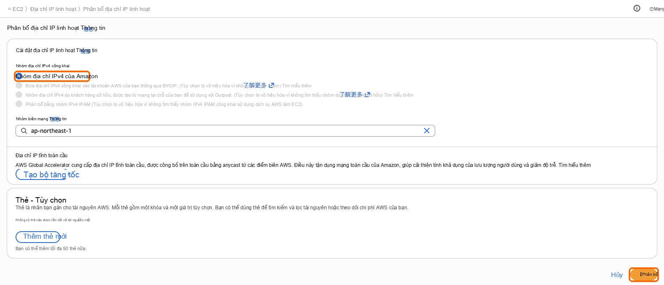The image size is (664, 285).
Task: Go to EC2 breadcrumb link
Action: [18, 9]
